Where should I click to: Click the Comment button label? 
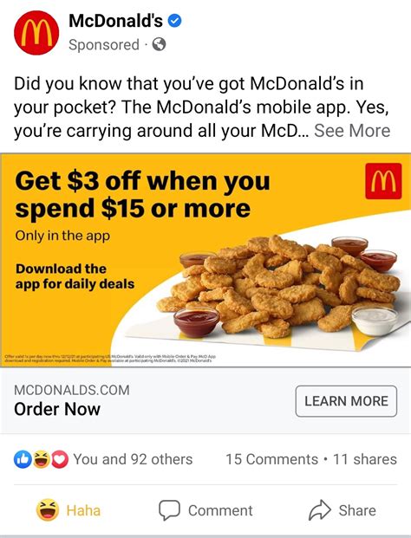click(x=220, y=510)
